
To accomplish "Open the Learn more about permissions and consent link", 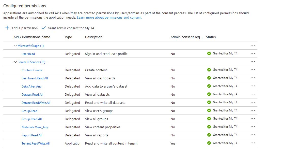I will pos(109,17).
